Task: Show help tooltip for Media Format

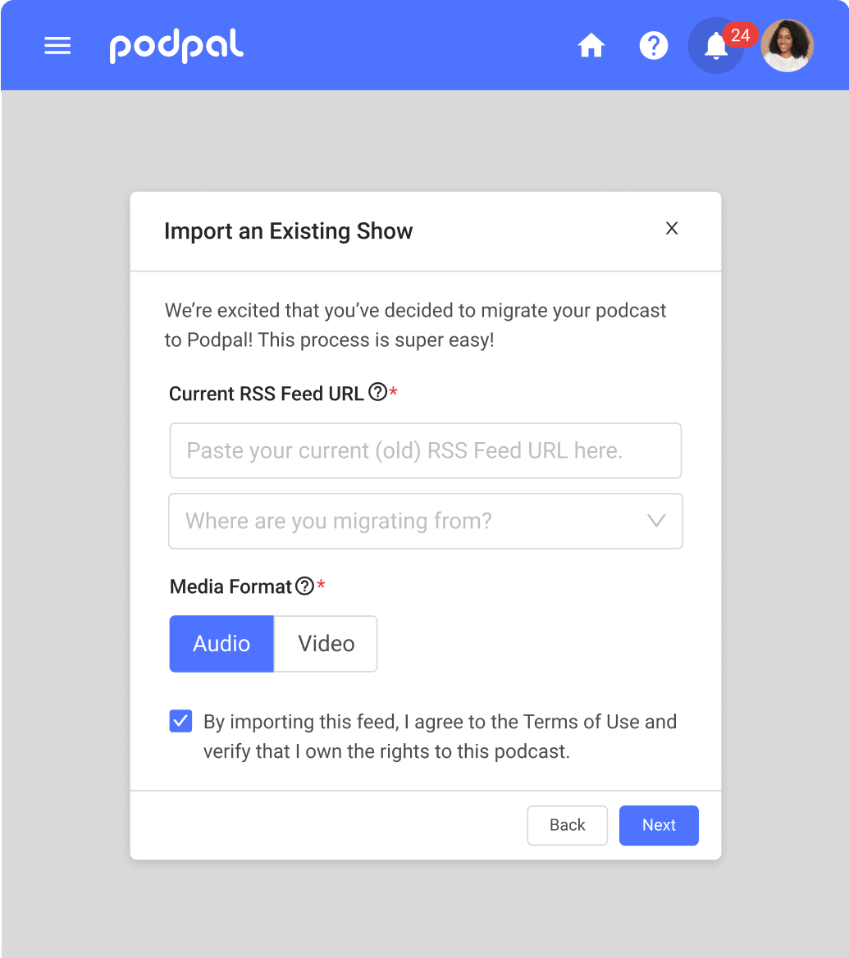Action: pyautogui.click(x=304, y=586)
